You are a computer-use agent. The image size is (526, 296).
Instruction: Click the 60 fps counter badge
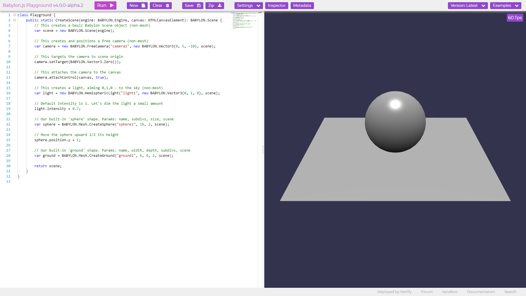click(x=514, y=18)
